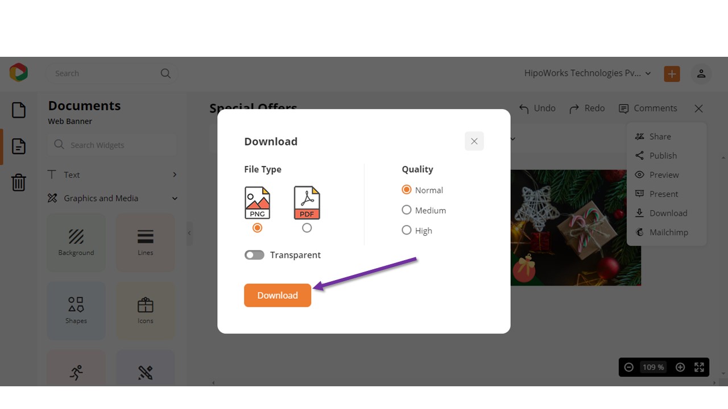Select the Lines widget
Screen dimensions: 728x409
[x=145, y=242]
